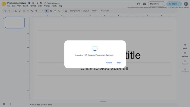Open the Tools menu
Image resolution: width=190 pixels, height=107 pixels.
[54, 6]
